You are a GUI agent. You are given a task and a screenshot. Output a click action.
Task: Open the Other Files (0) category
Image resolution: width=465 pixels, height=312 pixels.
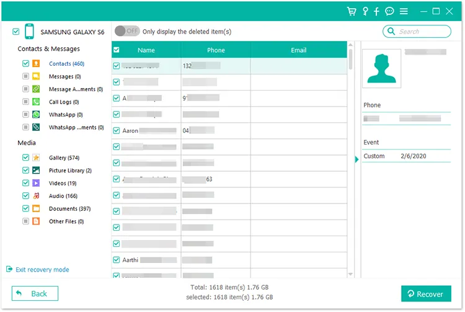66,221
